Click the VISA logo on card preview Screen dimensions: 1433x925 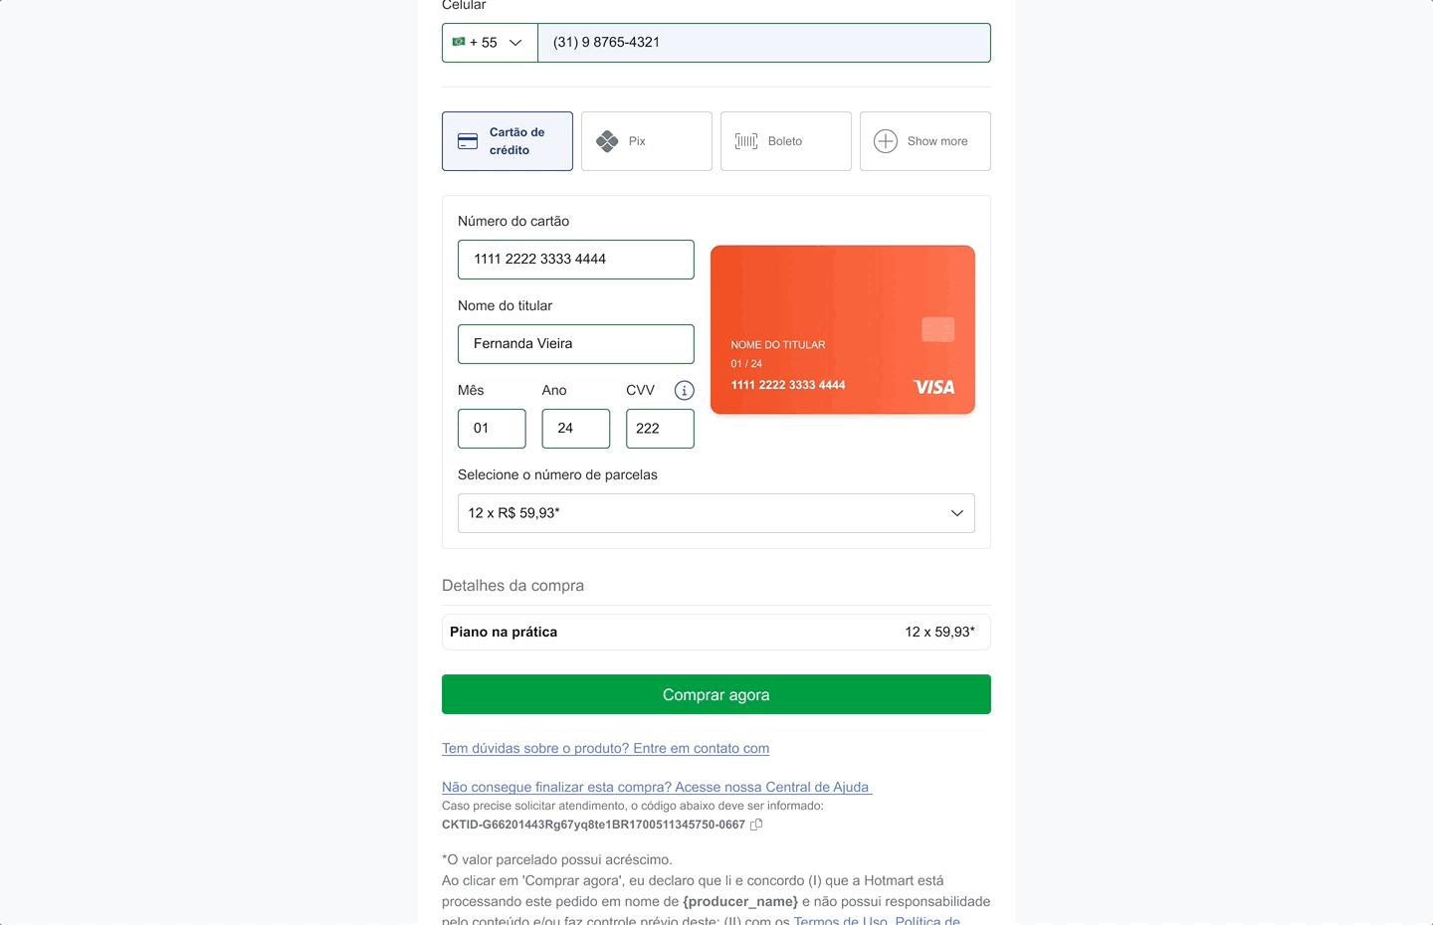pos(934,387)
